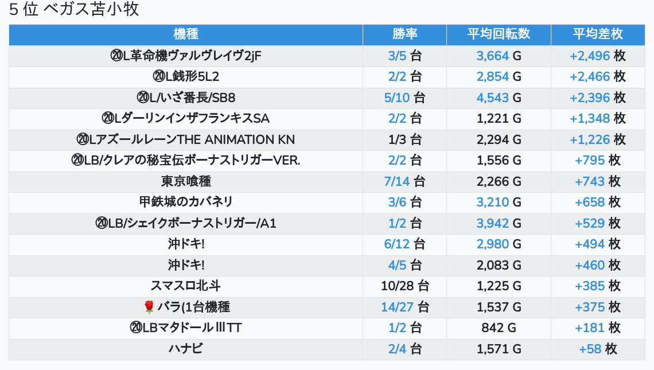This screenshot has width=654, height=370.
Task: Click the ⑳ symbol before LBマタドールⅢTT
Action: click(136, 328)
